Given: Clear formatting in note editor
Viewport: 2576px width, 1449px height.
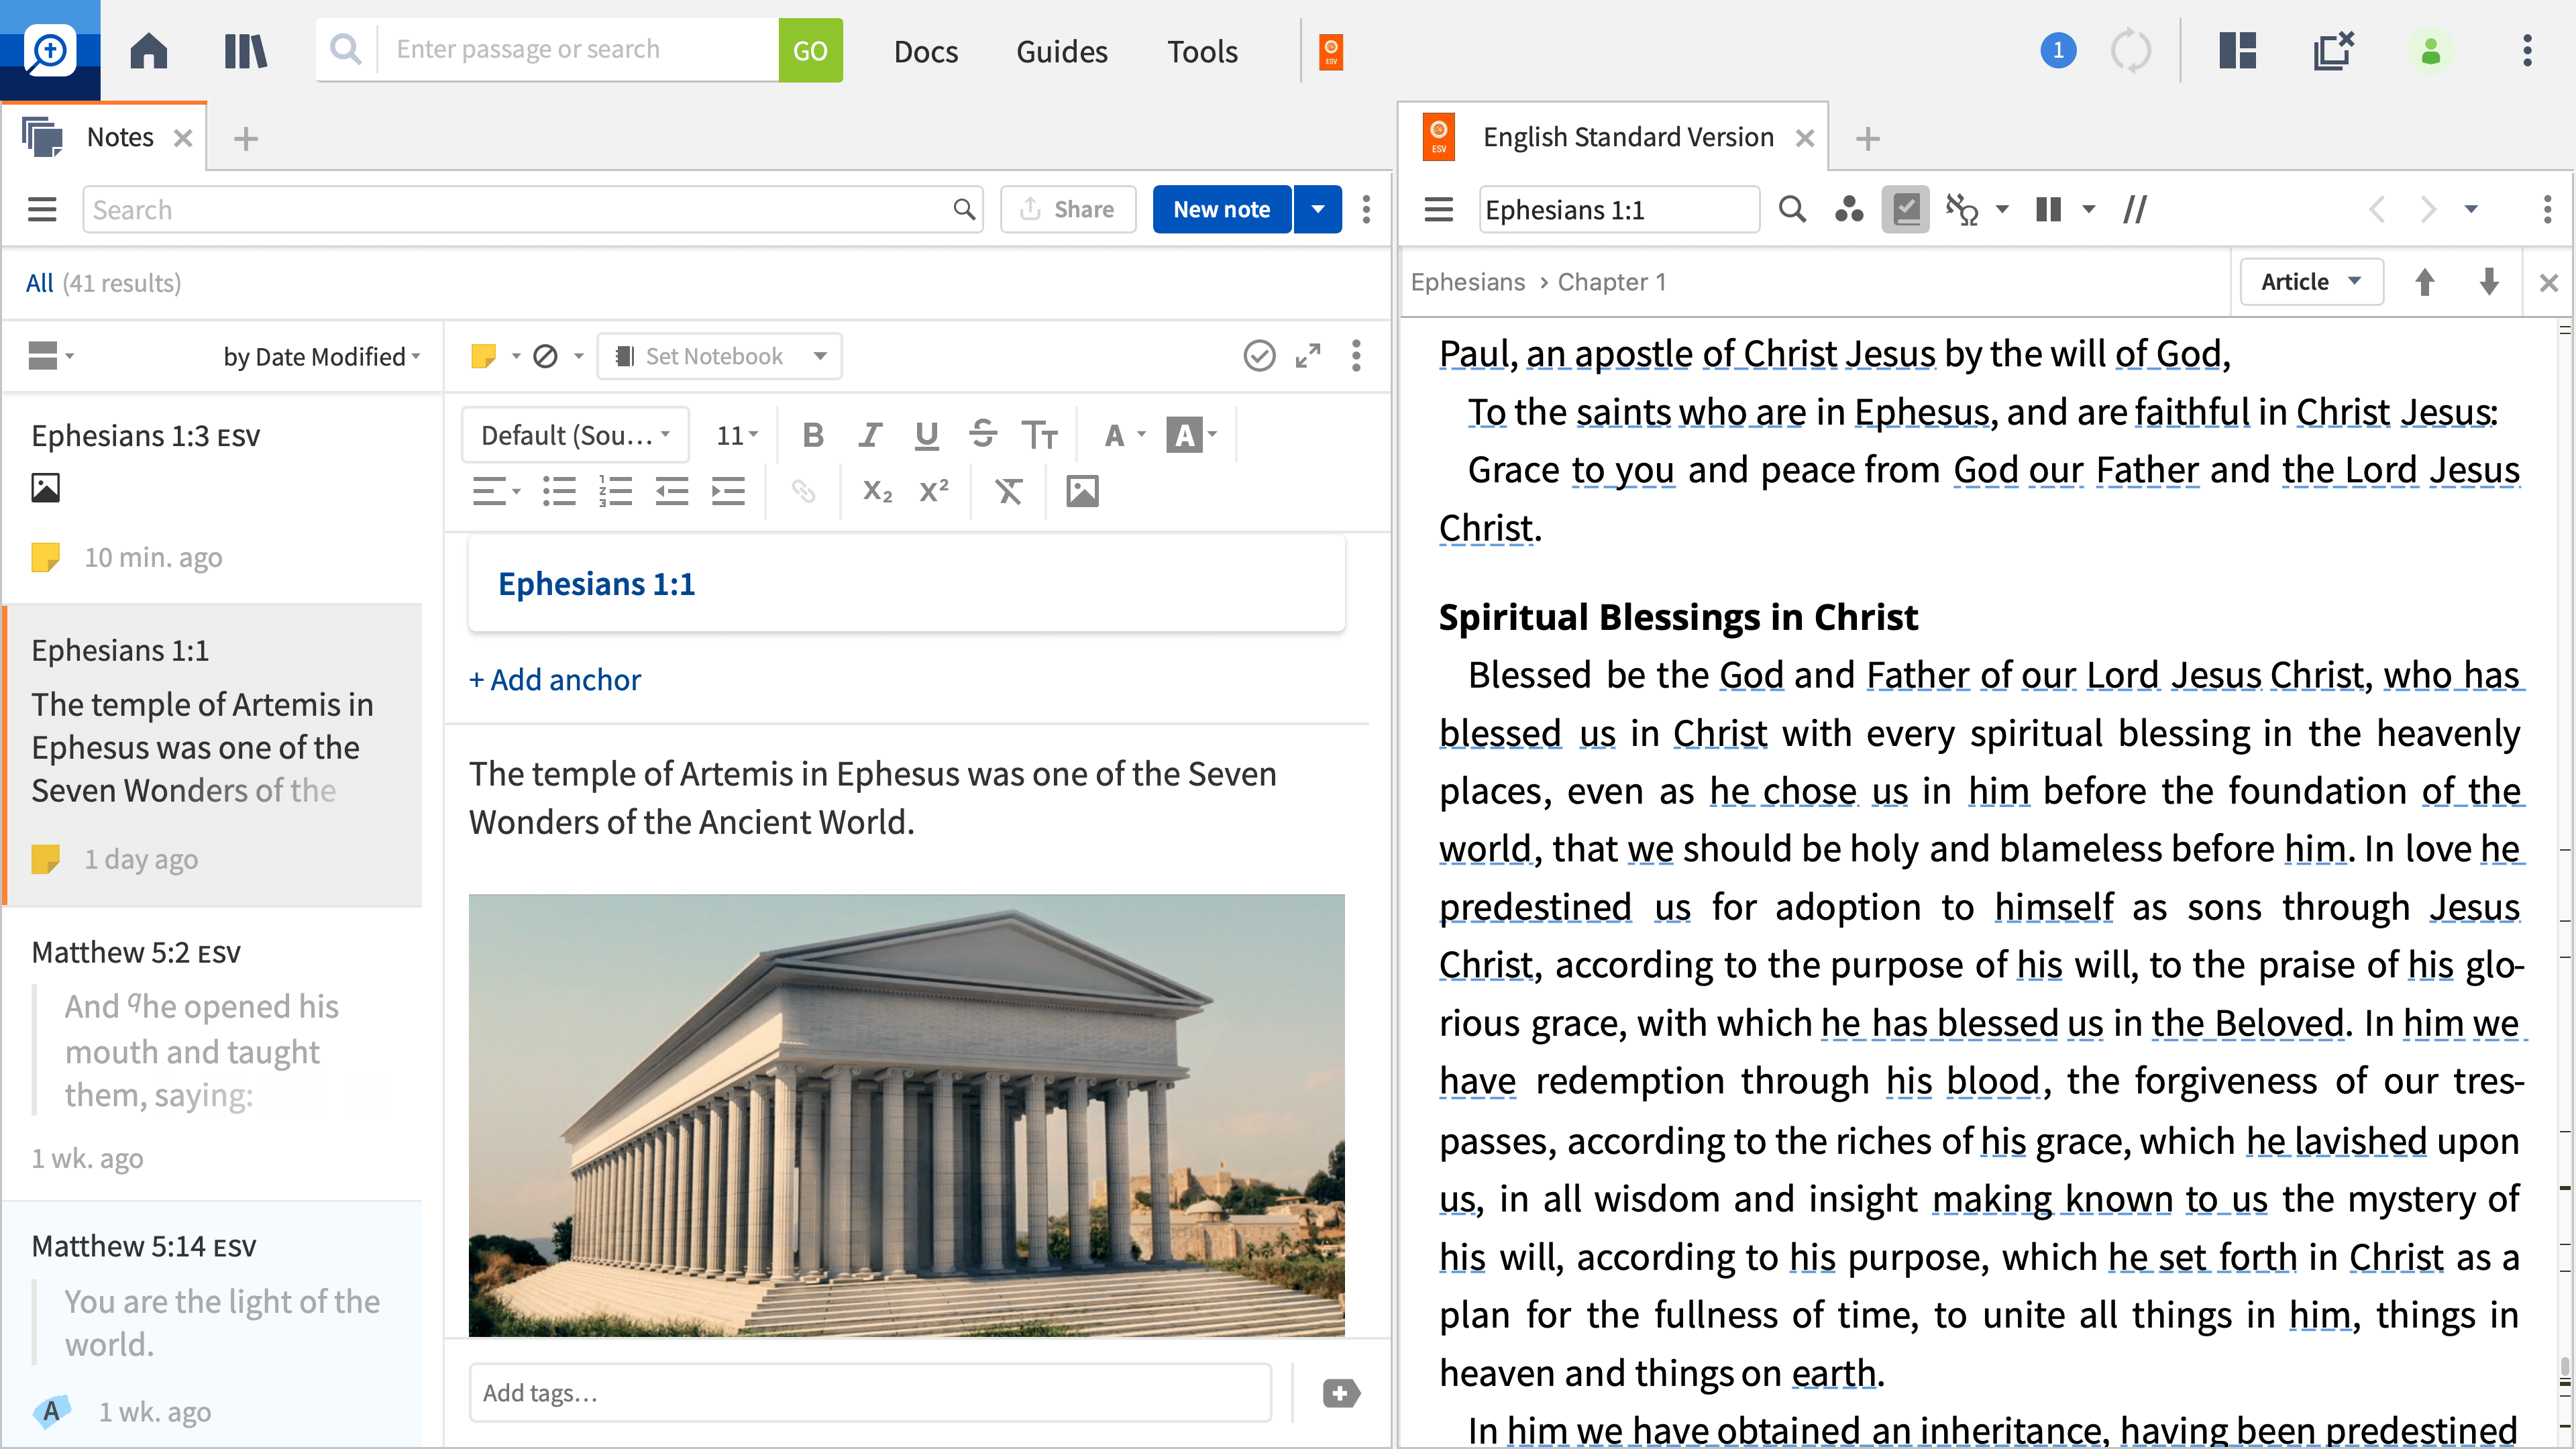Looking at the screenshot, I should [x=1008, y=491].
